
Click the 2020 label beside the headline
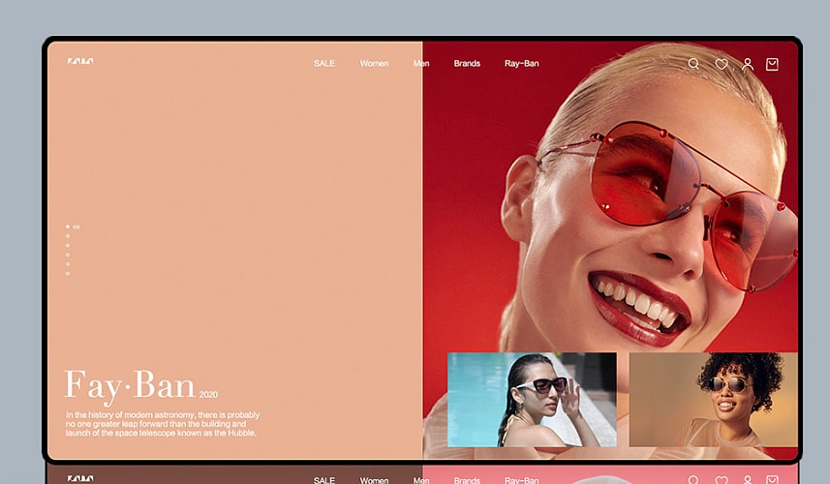(208, 395)
